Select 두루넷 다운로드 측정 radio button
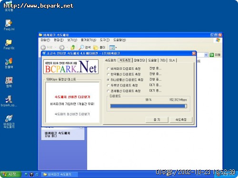The image size is (238, 178). (108, 85)
